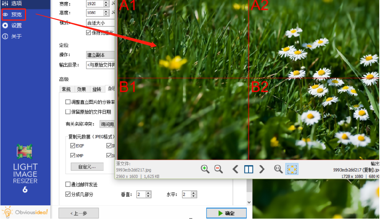Click the eye icon beside 预览
The height and width of the screenshot is (219, 380).
pos(5,15)
